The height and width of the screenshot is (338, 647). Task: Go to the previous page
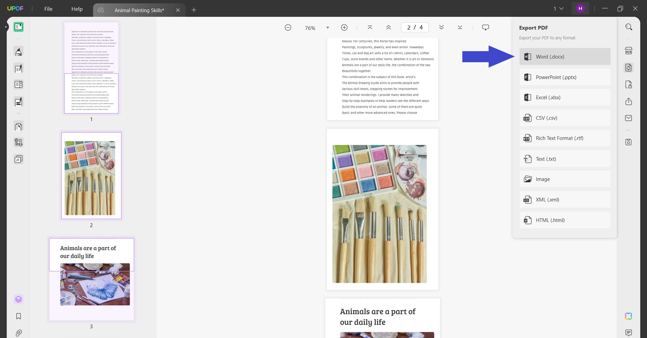point(389,28)
